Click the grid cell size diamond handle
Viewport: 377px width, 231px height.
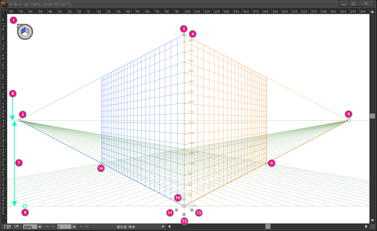coord(184,199)
